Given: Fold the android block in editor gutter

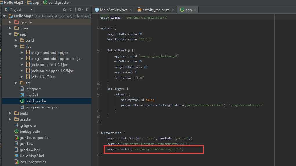Looking at the screenshot, I should 99,28.
